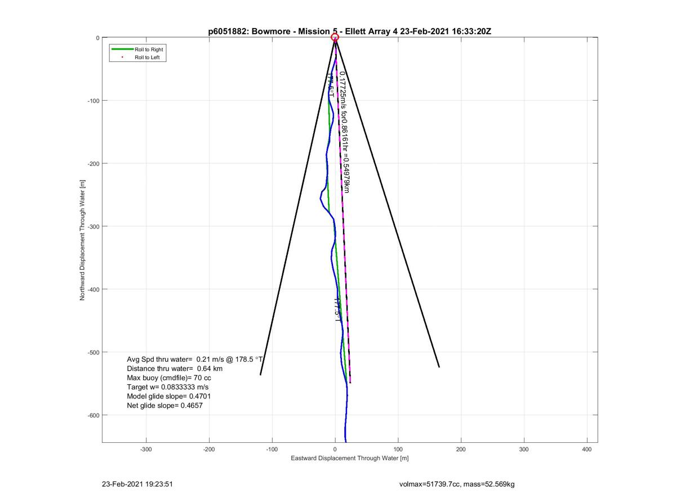
Task: Click the y-axis tick label "-300"
Action: coord(94,226)
